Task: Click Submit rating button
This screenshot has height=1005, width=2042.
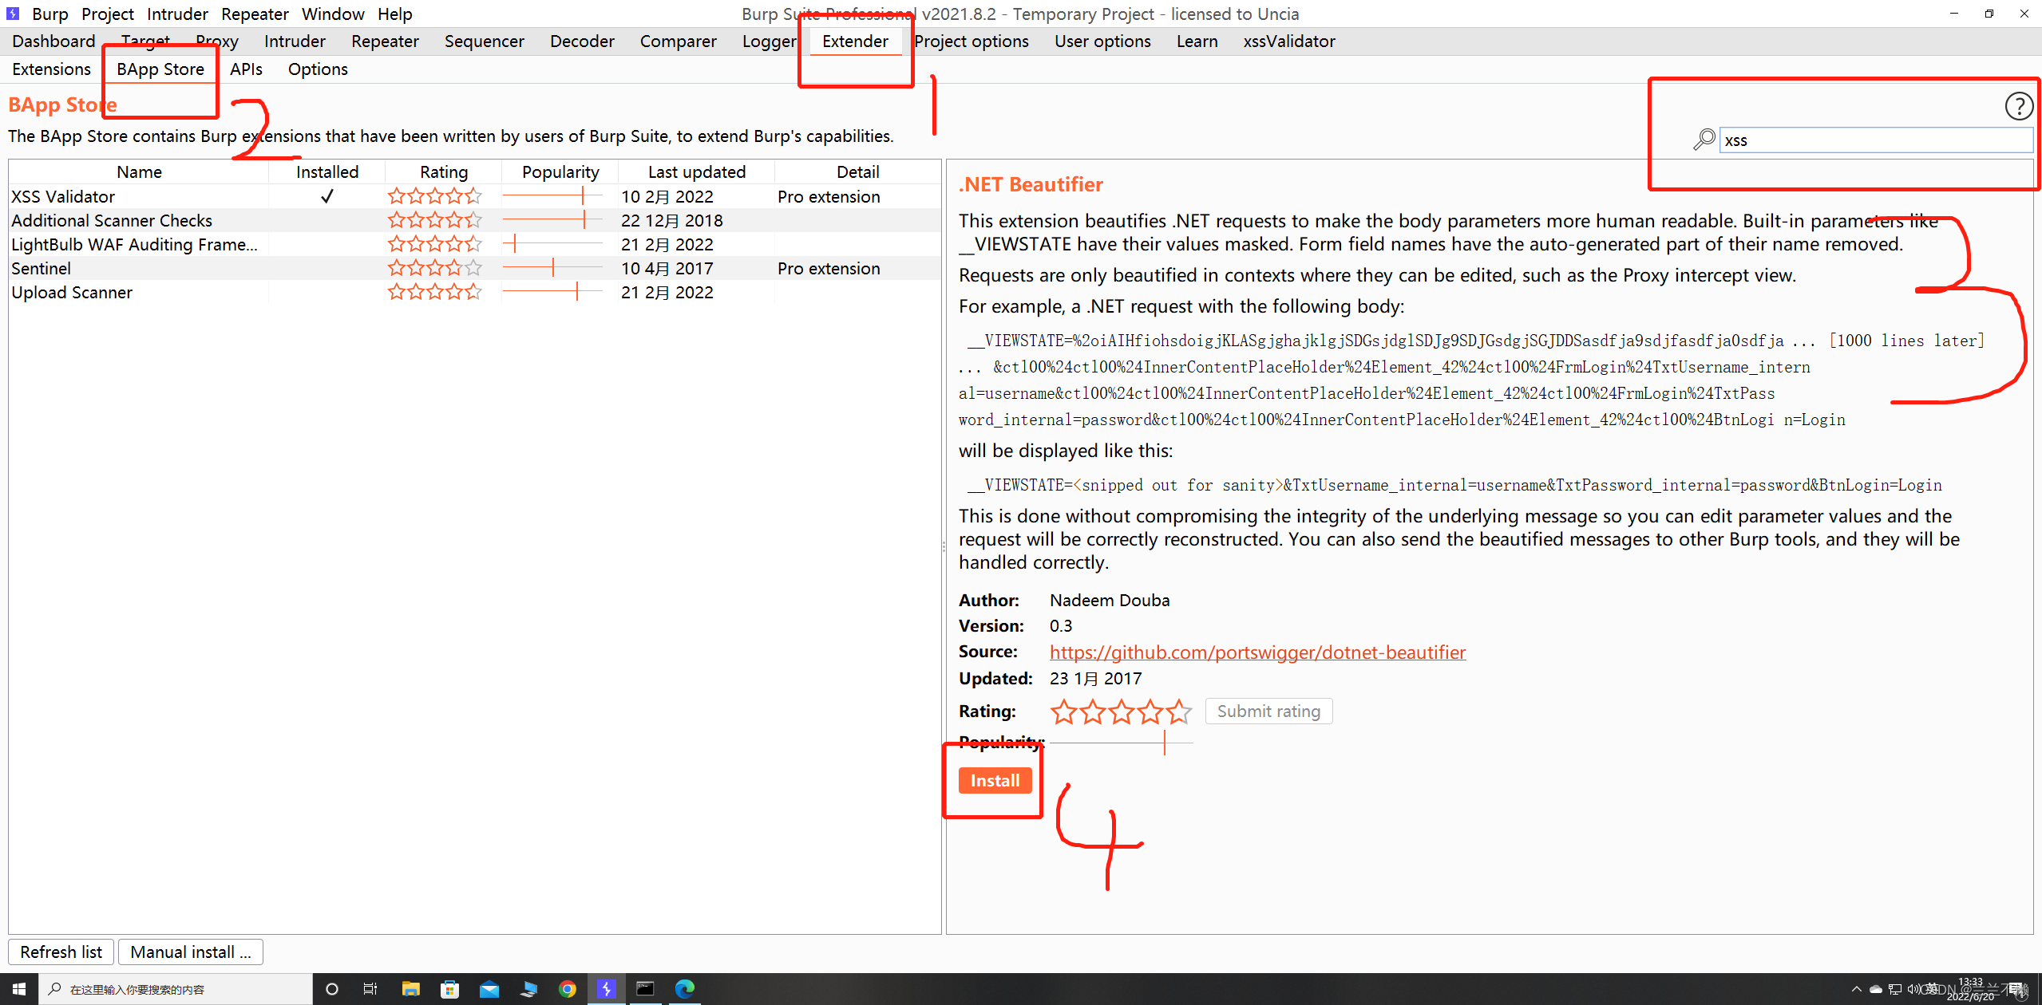Action: click(1268, 711)
